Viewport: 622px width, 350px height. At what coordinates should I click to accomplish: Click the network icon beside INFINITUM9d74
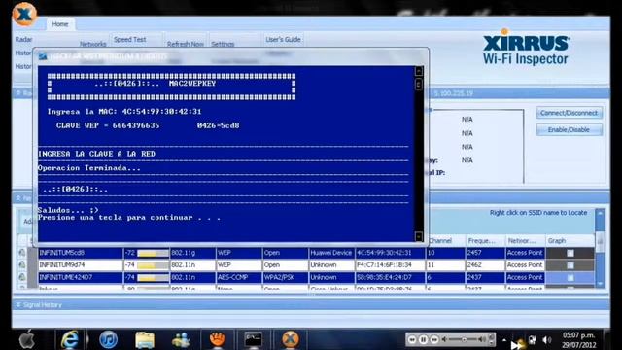click(x=22, y=264)
